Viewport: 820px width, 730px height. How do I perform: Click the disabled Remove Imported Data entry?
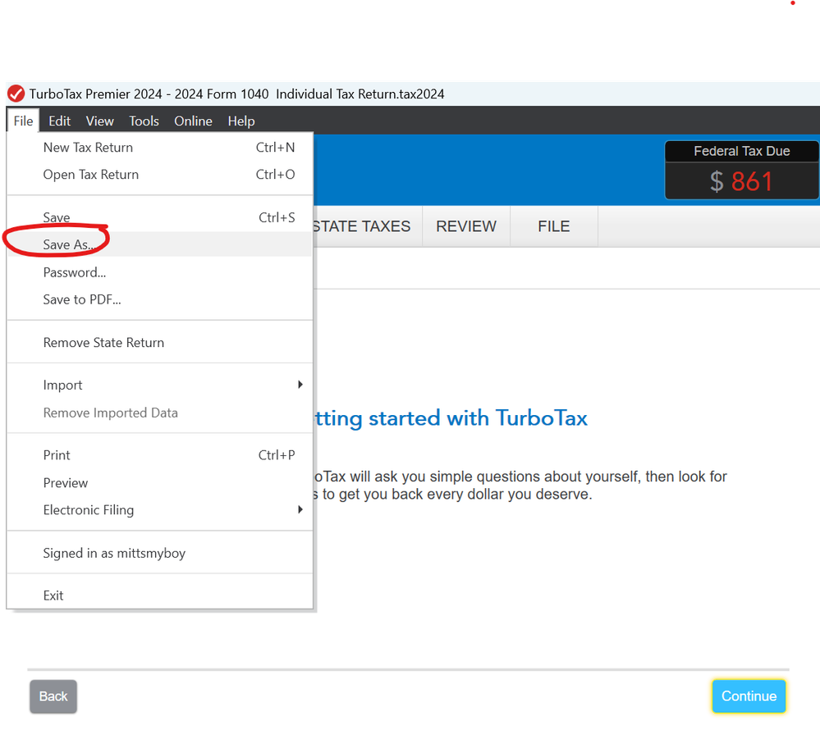pos(159,413)
